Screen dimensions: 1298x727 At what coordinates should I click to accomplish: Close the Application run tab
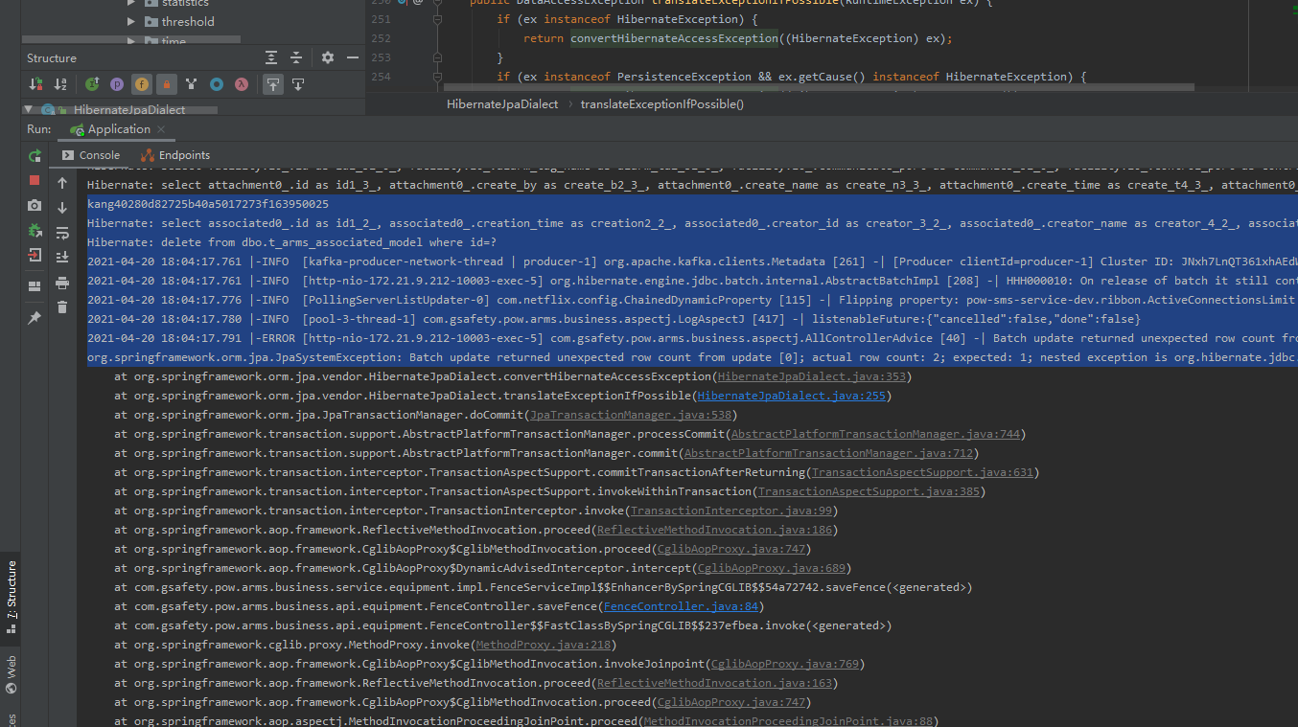(161, 129)
